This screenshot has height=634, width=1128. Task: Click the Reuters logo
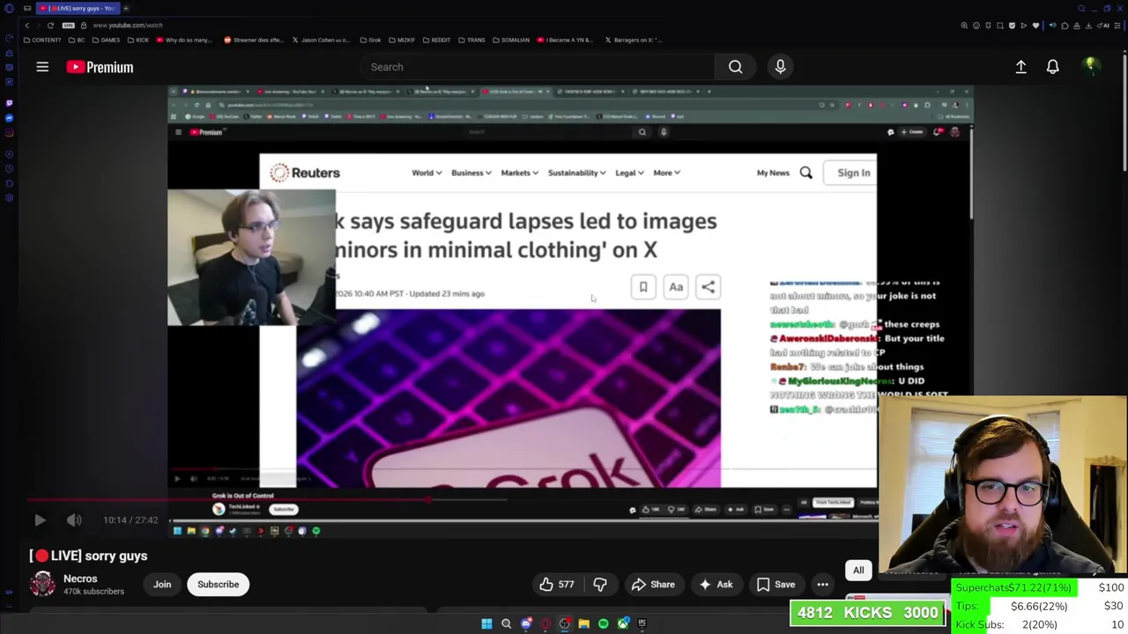click(x=305, y=173)
